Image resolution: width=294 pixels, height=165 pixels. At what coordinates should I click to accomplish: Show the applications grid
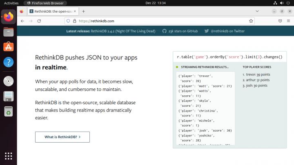[8, 156]
